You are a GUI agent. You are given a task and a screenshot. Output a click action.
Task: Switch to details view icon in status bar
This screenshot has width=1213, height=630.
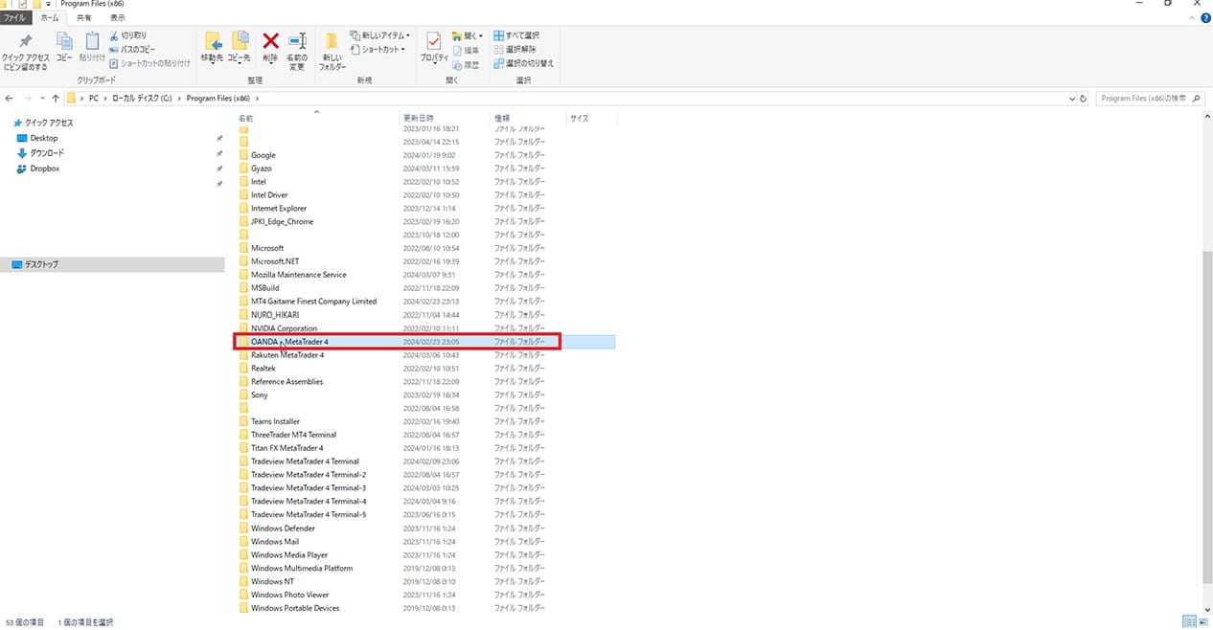coord(1188,621)
